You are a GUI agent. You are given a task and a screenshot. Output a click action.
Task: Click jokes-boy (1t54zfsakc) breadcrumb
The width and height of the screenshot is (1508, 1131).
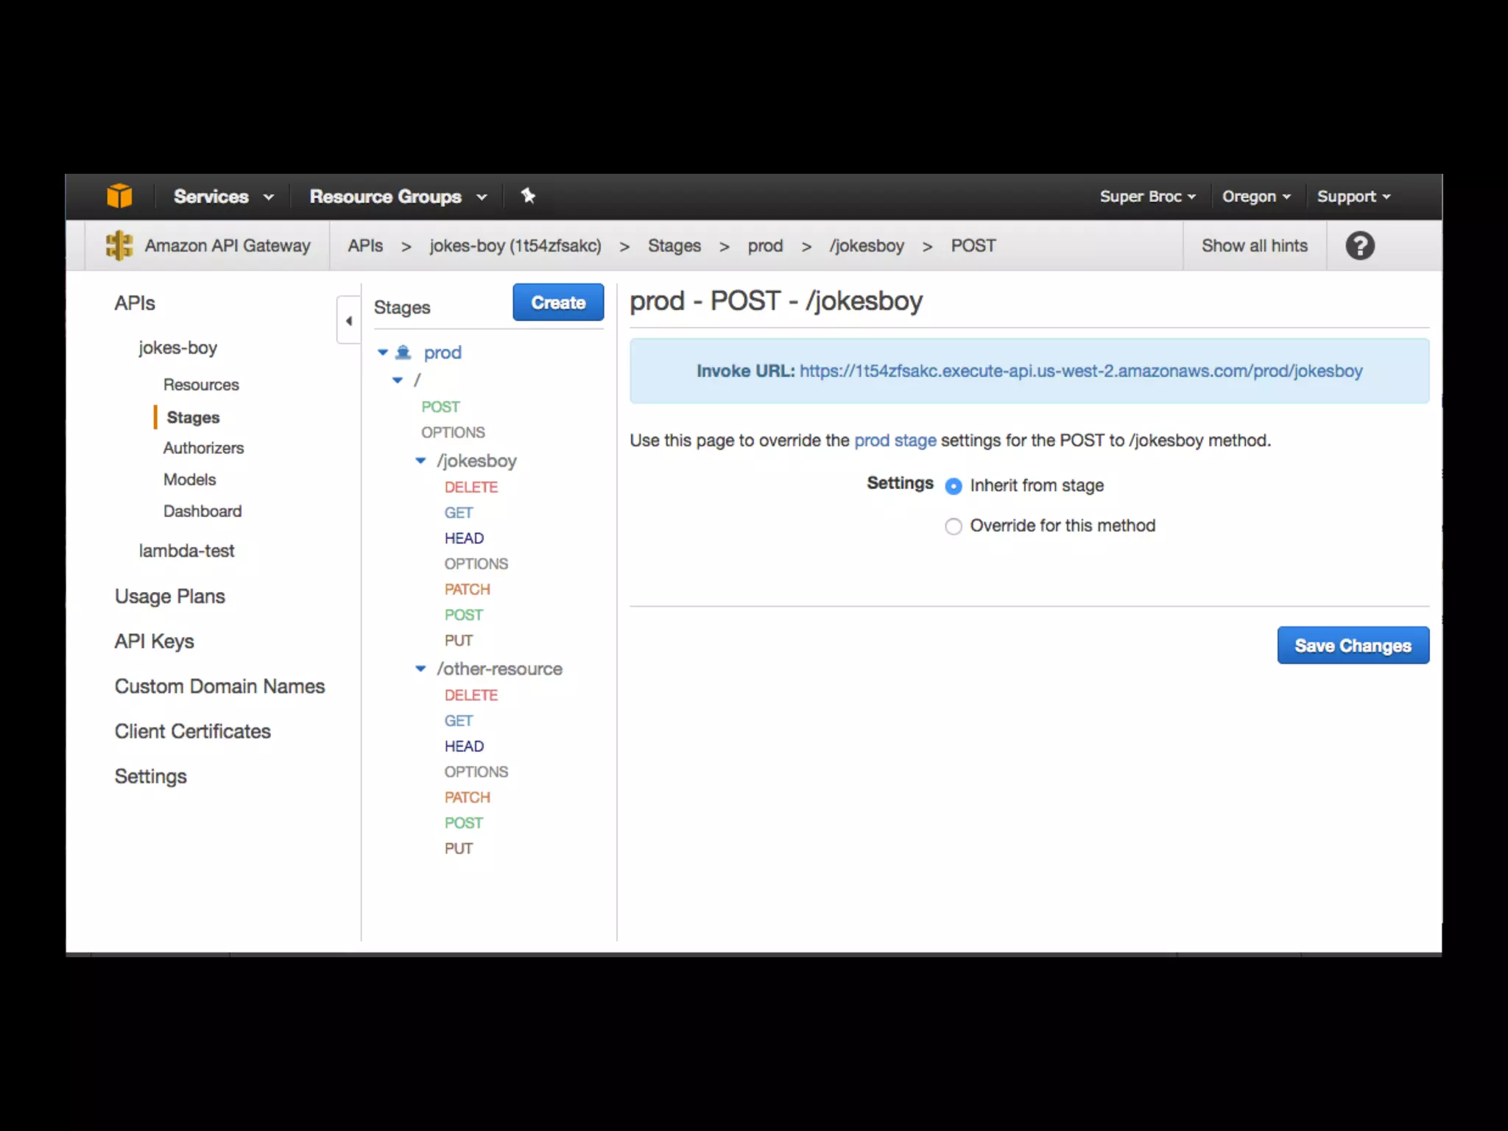(515, 246)
